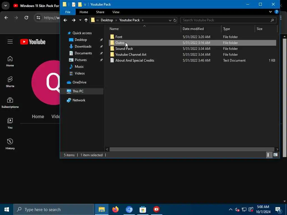
Task: Go up one folder level
Action: click(x=86, y=20)
